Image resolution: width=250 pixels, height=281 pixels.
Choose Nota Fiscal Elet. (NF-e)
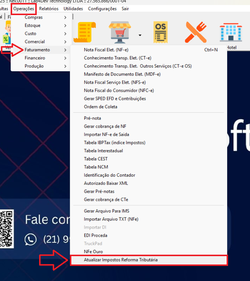point(106,50)
